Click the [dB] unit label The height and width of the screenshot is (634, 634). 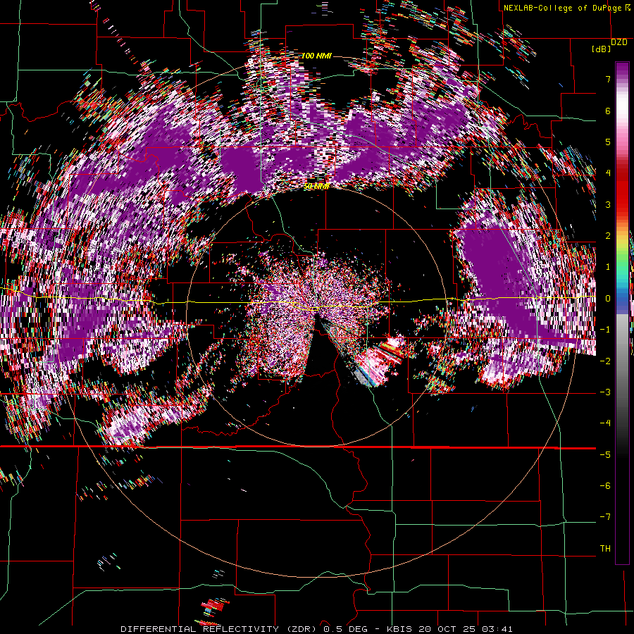(x=601, y=49)
